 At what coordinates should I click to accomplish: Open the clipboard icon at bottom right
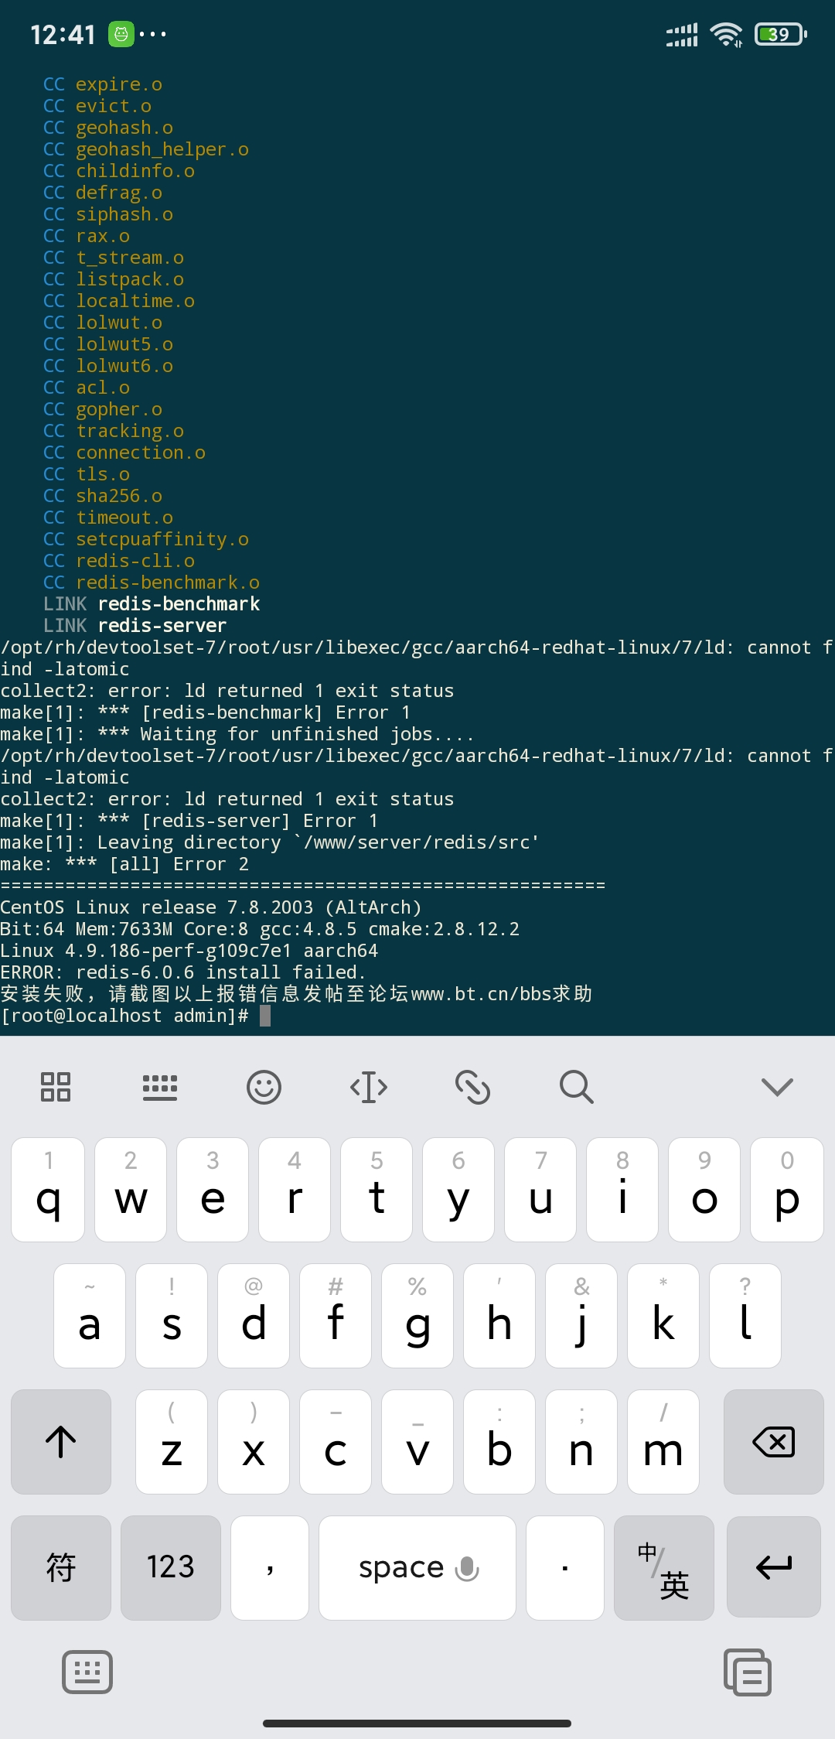(x=748, y=1672)
